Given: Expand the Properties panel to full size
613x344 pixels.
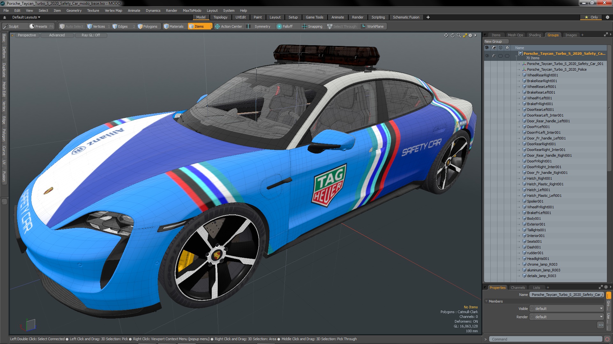Looking at the screenshot, I should [x=601, y=287].
